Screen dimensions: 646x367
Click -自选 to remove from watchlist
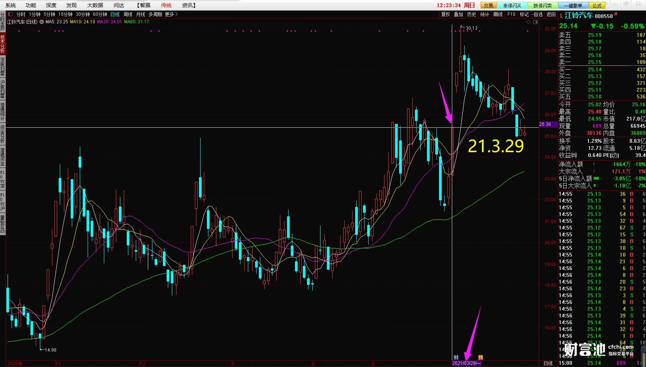[x=538, y=14]
